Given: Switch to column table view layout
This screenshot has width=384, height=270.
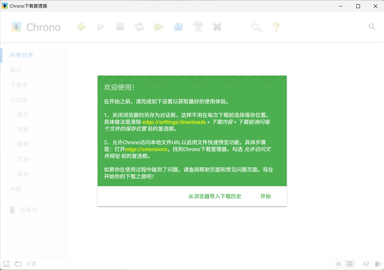Looking at the screenshot, I should click(x=350, y=264).
